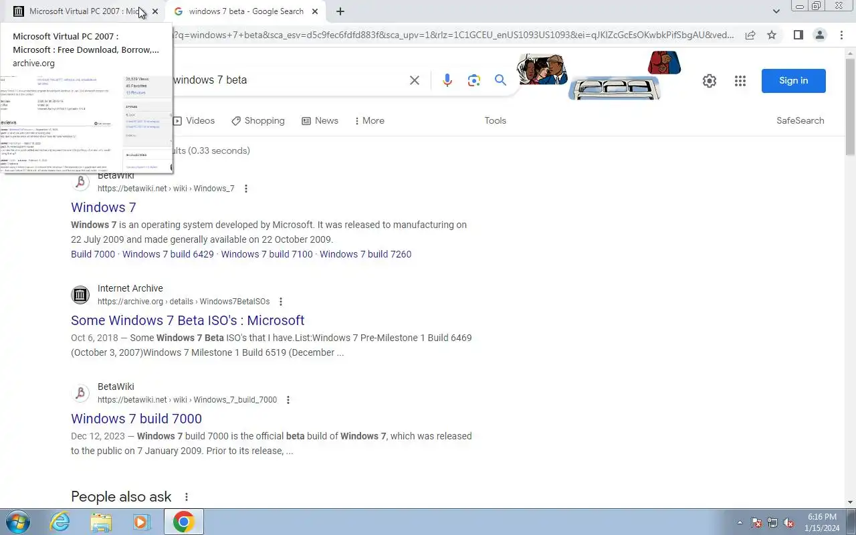The height and width of the screenshot is (535, 856).
Task: Click the Internet Archive favicon
Action: tap(80, 294)
